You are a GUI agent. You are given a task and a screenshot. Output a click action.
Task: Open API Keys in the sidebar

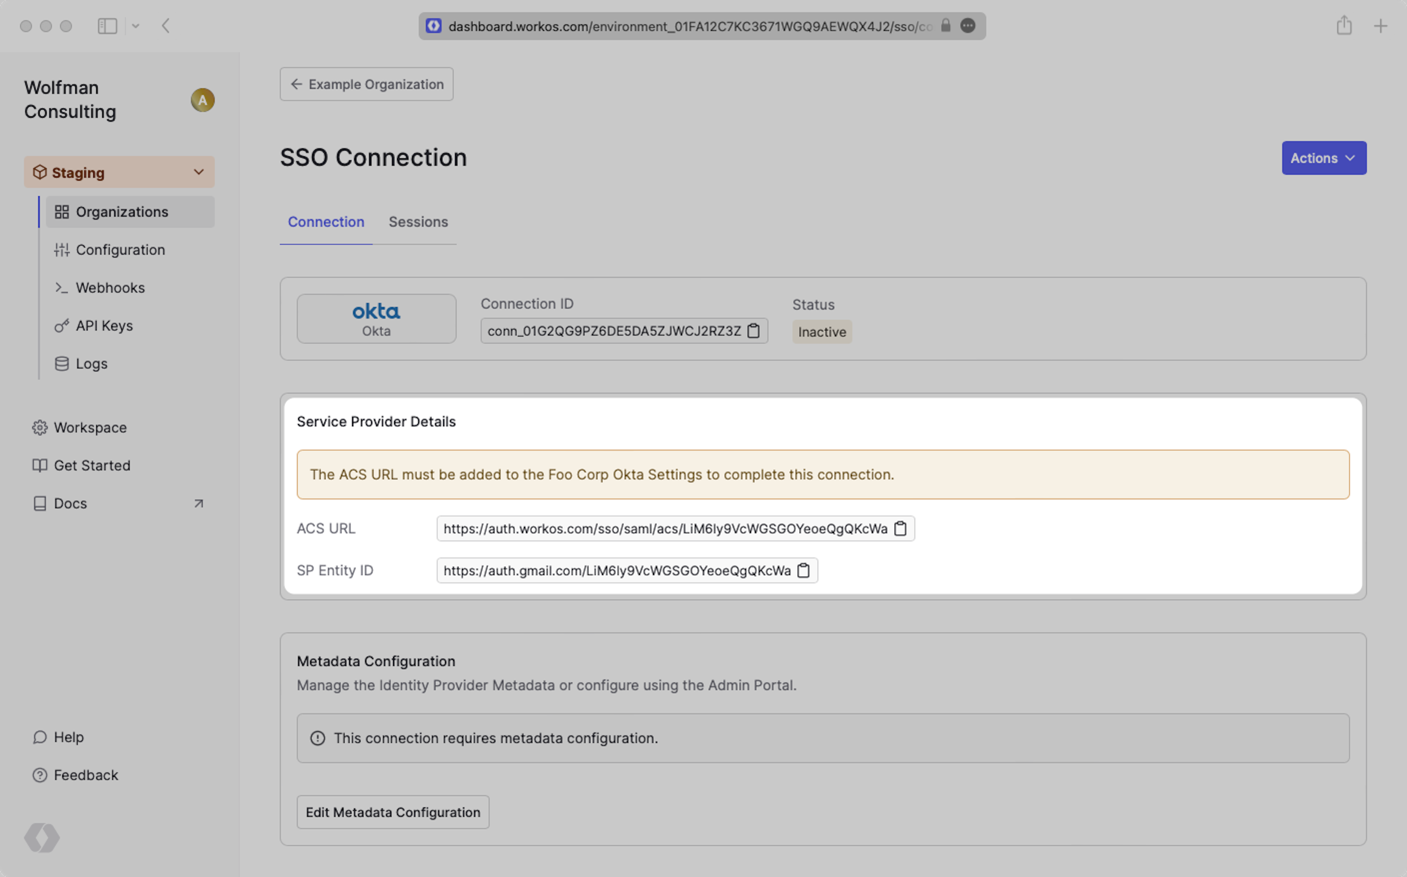pyautogui.click(x=104, y=326)
